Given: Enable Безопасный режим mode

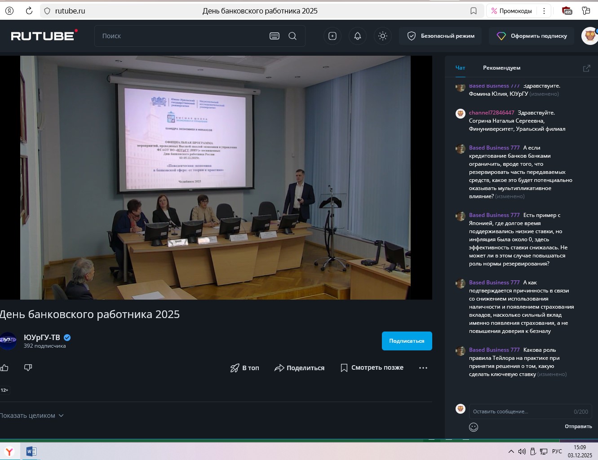Looking at the screenshot, I should tap(440, 35).
